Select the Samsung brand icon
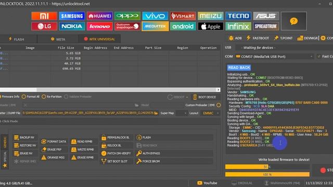The image size is (333, 187). [72, 16]
